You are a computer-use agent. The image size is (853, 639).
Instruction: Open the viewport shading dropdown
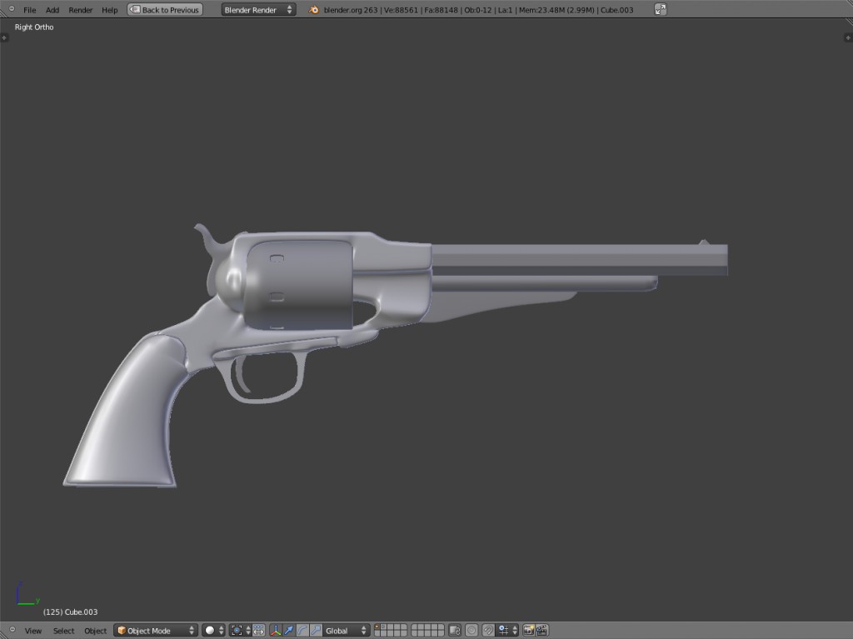(212, 630)
